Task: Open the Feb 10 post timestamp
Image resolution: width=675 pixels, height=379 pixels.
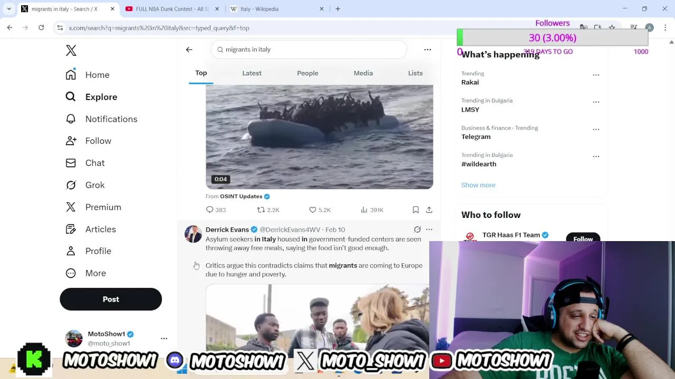Action: (x=335, y=230)
